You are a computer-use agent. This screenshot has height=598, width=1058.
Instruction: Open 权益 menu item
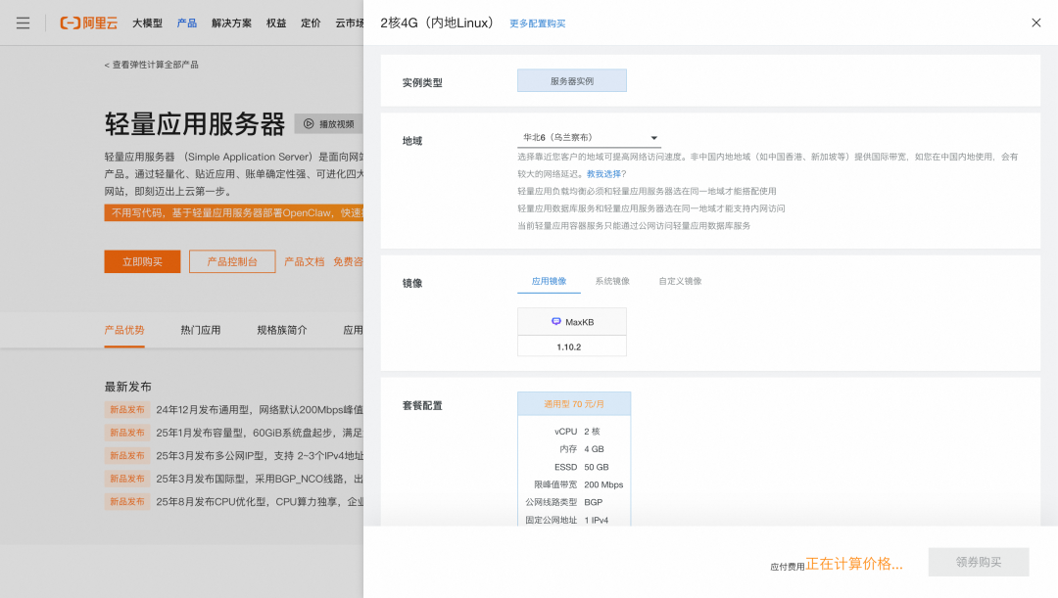(276, 23)
